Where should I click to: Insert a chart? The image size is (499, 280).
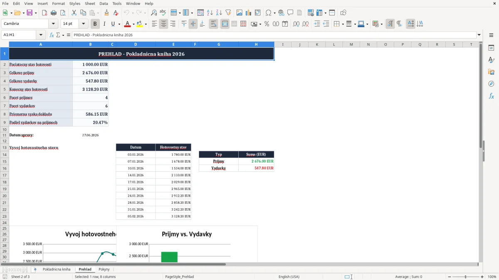pos(249,13)
